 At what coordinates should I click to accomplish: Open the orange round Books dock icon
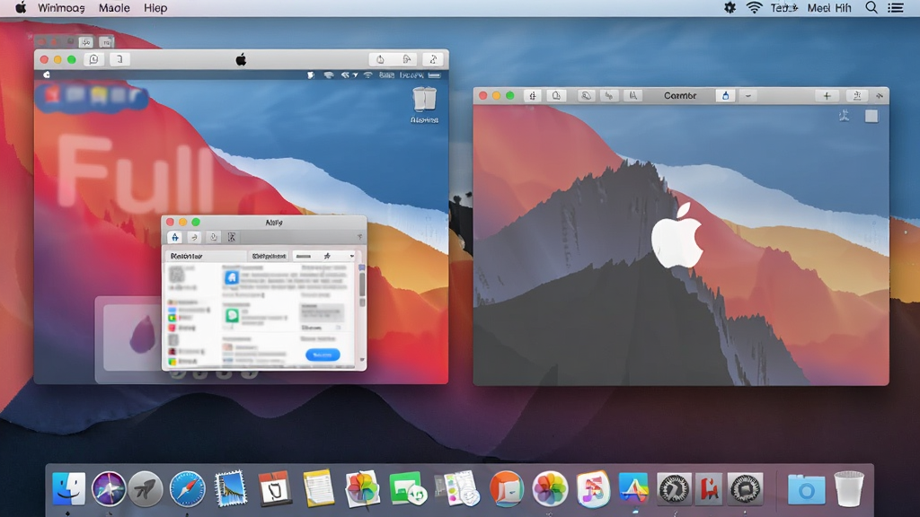[507, 488]
